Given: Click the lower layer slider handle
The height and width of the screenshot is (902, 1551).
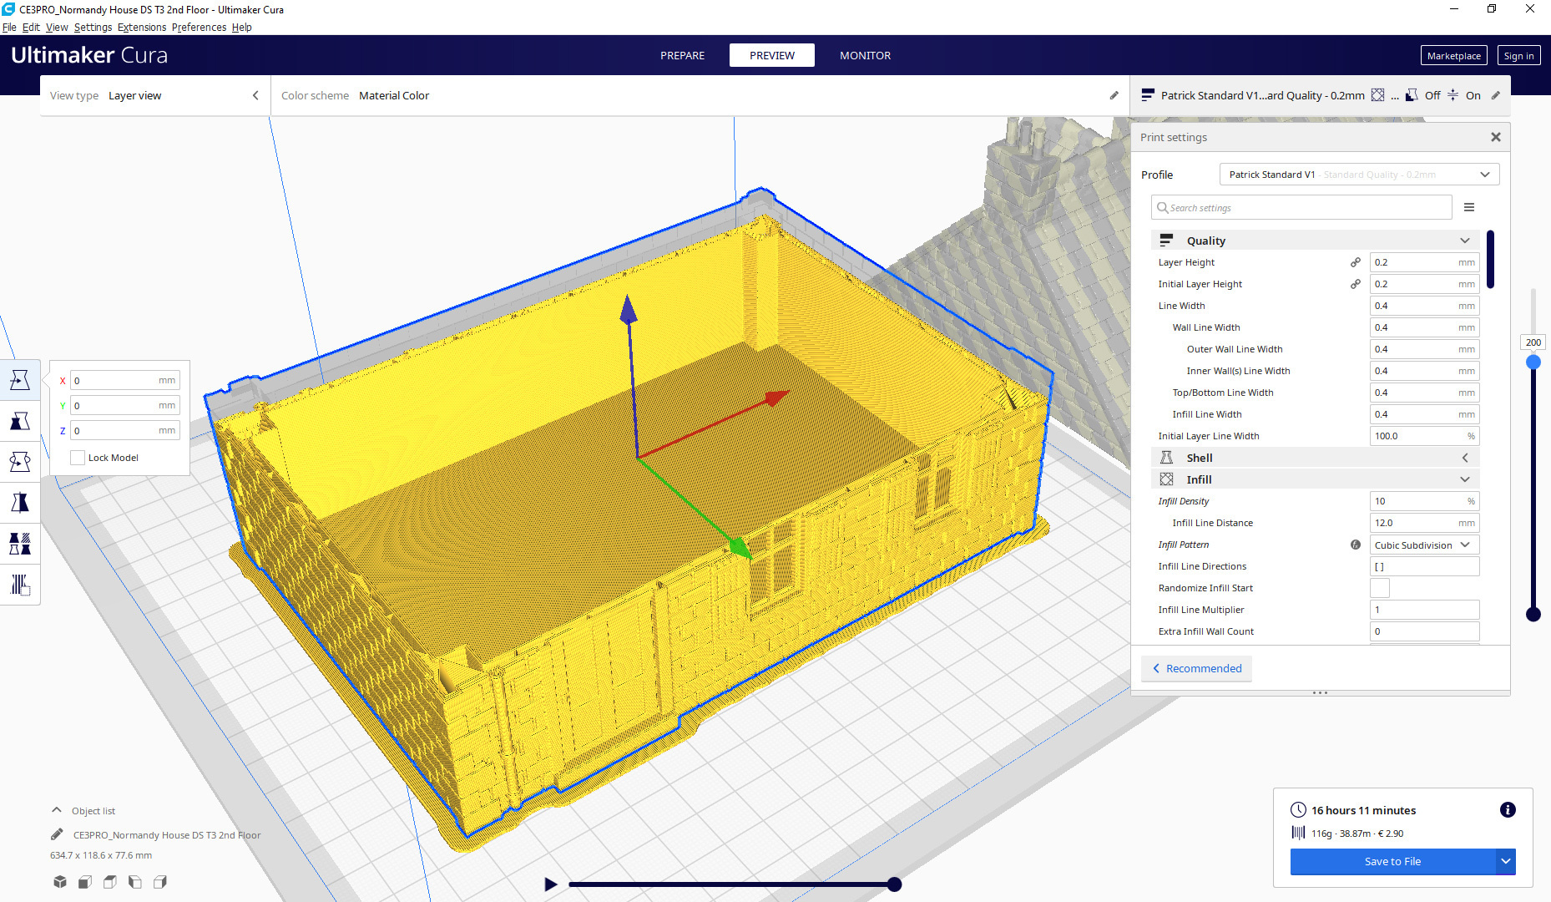Looking at the screenshot, I should [1533, 615].
